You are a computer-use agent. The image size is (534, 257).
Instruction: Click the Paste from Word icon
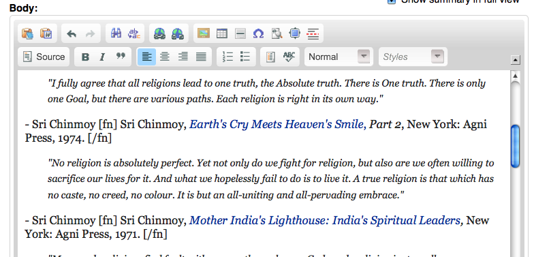46,33
